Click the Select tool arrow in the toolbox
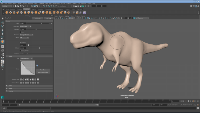 (3, 19)
